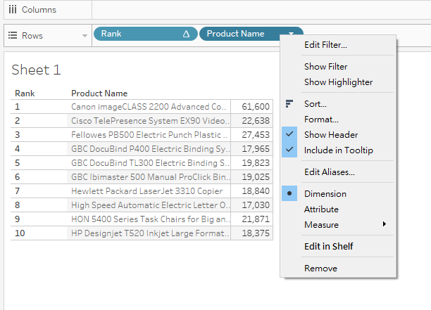This screenshot has width=431, height=310.
Task: Click the sort bars icon in menu
Action: coord(289,104)
